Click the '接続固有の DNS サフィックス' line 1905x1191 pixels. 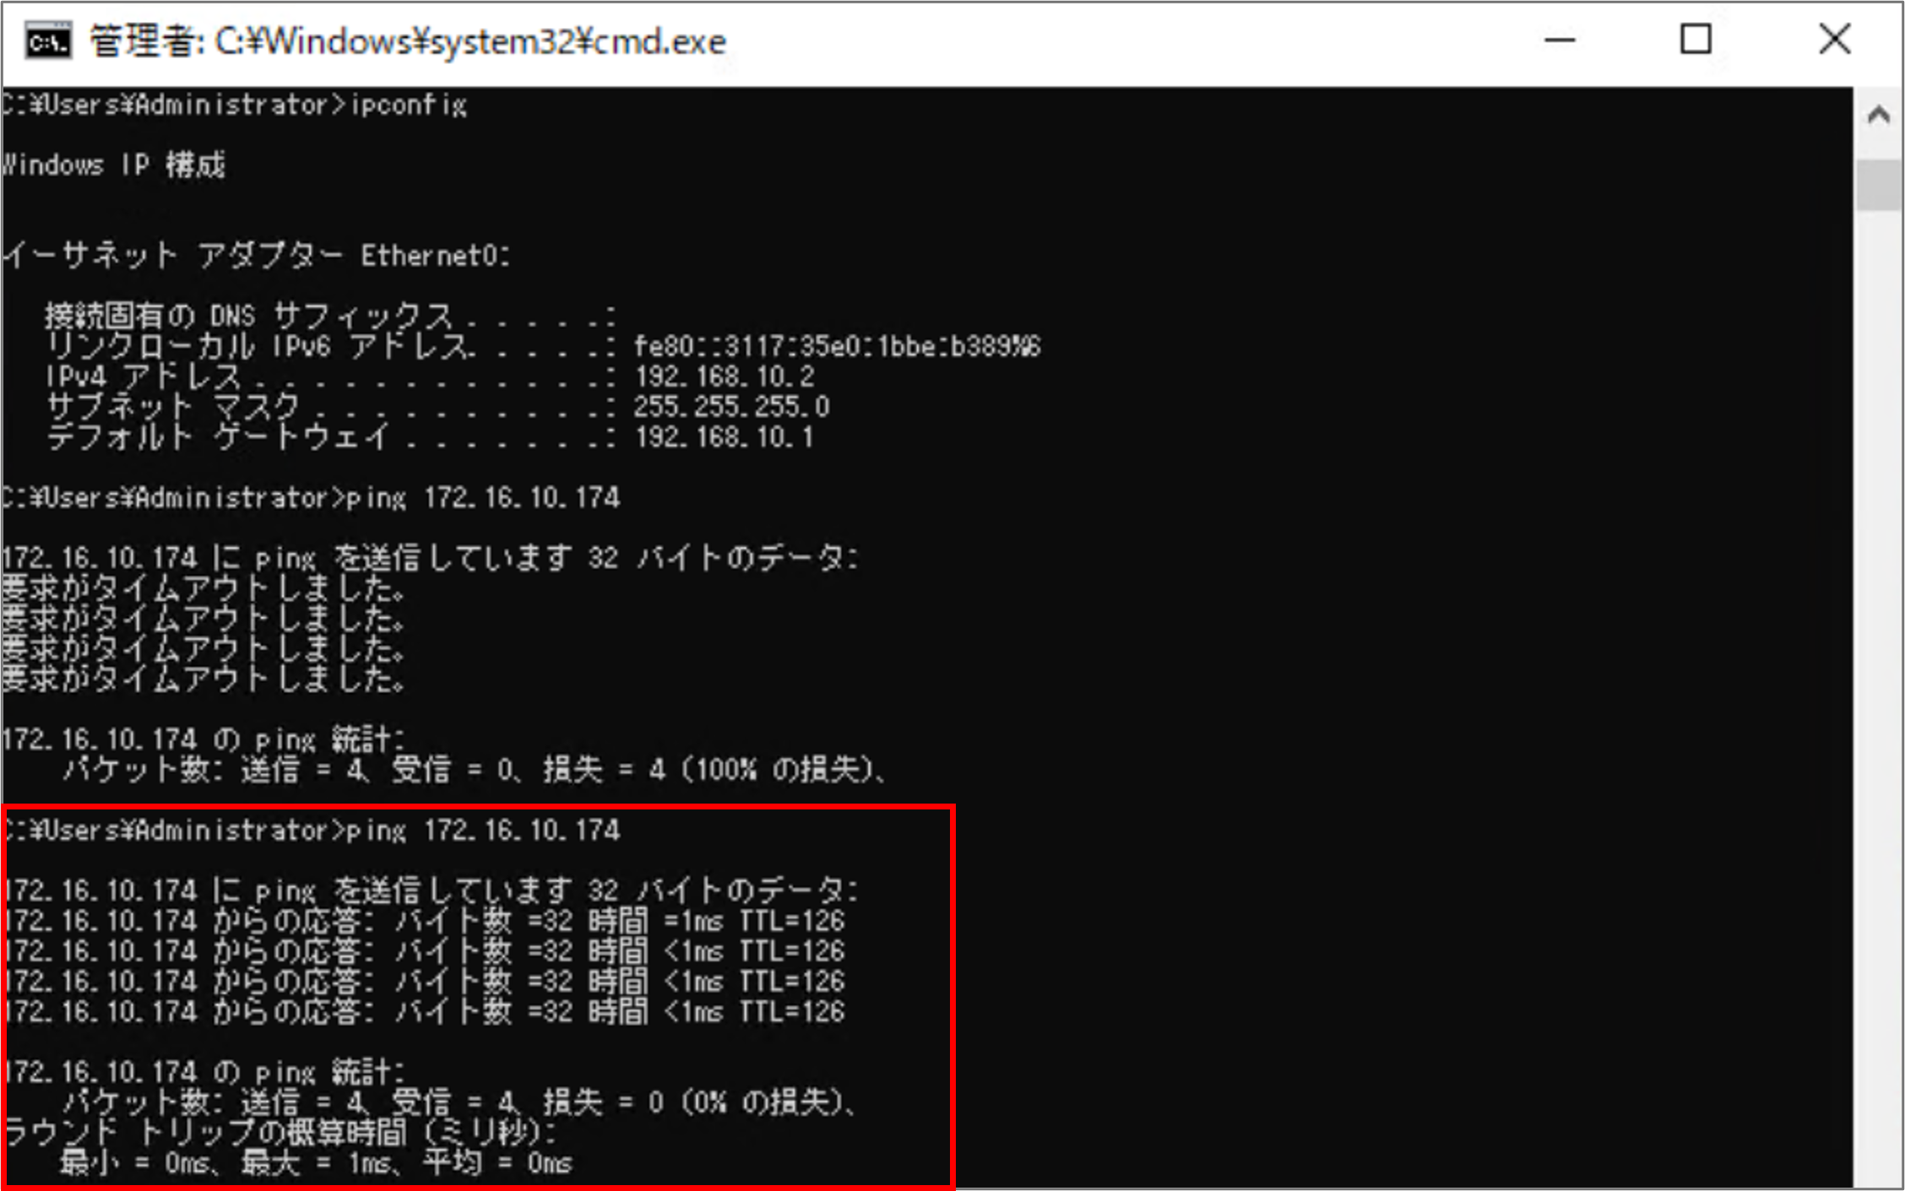[x=330, y=316]
